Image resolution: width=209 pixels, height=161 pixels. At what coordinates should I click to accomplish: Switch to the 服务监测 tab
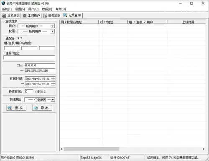click(x=52, y=16)
